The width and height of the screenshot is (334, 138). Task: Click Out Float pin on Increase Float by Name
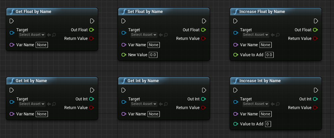click(316, 30)
